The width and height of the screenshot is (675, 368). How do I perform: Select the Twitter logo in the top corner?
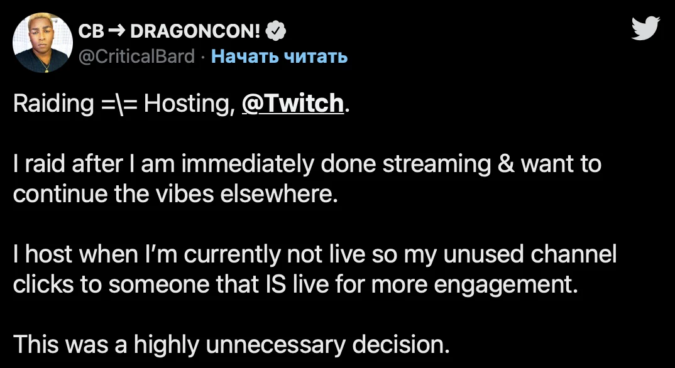645,28
